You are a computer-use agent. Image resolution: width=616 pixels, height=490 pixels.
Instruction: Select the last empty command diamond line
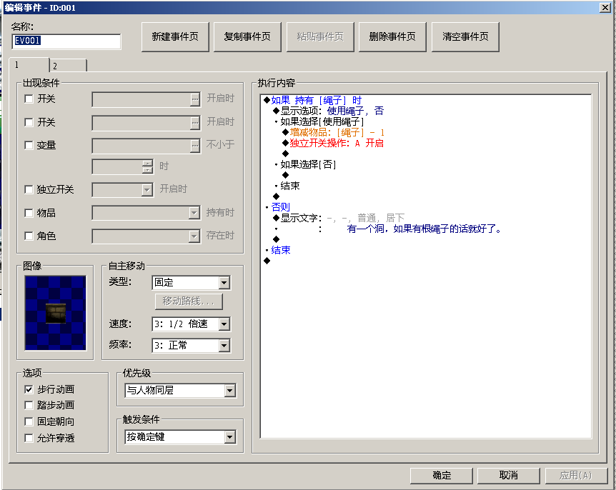pyautogui.click(x=267, y=261)
